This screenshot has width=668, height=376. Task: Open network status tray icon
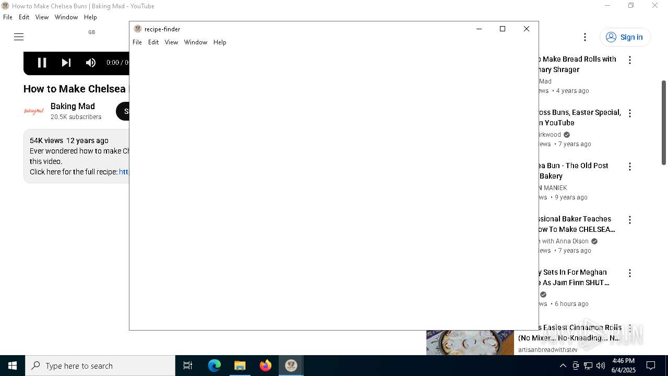[588, 366]
